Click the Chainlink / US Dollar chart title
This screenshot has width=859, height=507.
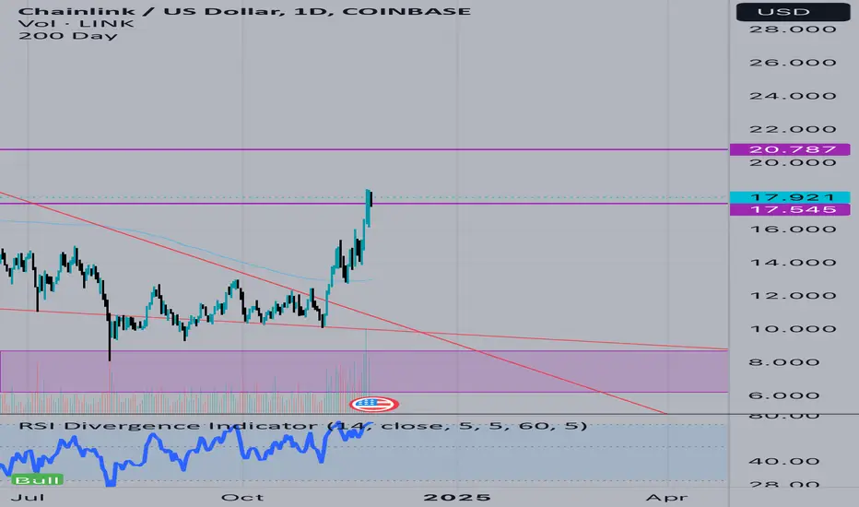point(244,11)
